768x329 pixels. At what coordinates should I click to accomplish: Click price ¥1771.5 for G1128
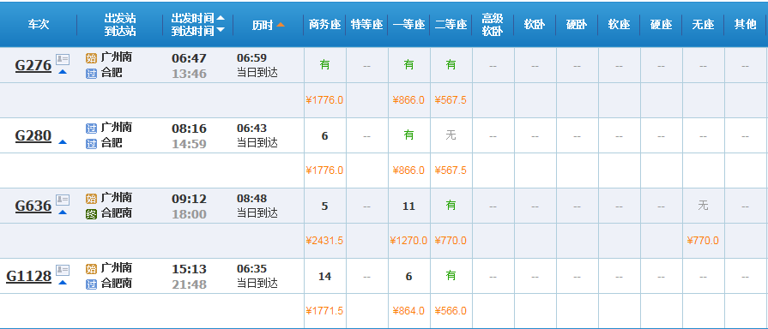324,311
